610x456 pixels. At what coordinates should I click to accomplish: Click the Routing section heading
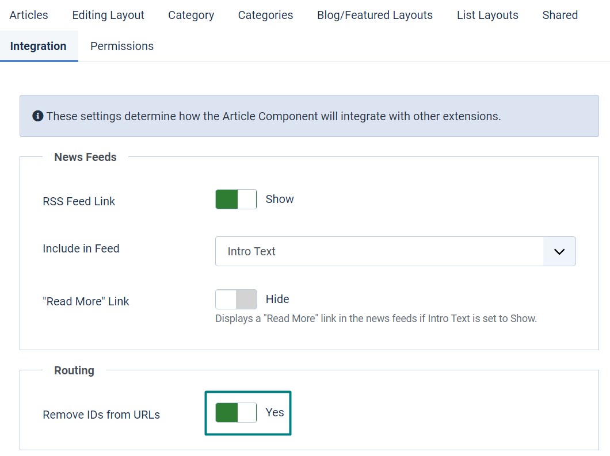click(x=74, y=370)
